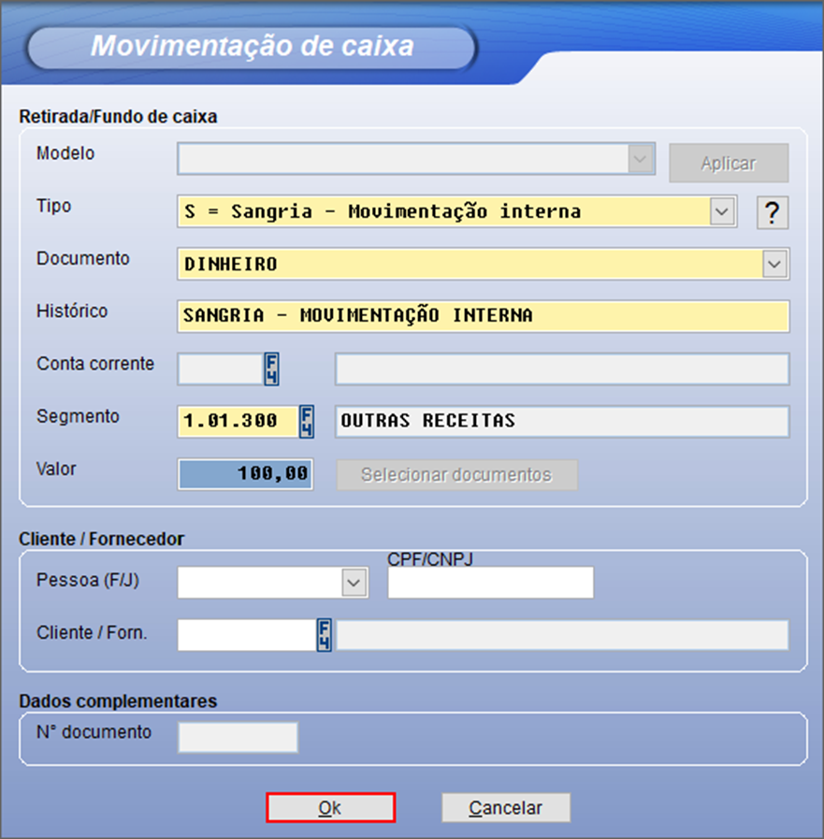This screenshot has width=824, height=839.
Task: Click the F4 lookup icon beside Segmento
Action: click(x=306, y=422)
